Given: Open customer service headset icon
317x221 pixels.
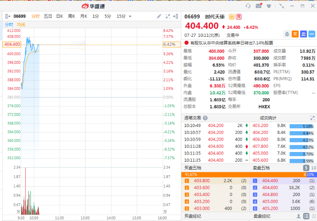Looking at the screenshot, I should click(x=248, y=6).
